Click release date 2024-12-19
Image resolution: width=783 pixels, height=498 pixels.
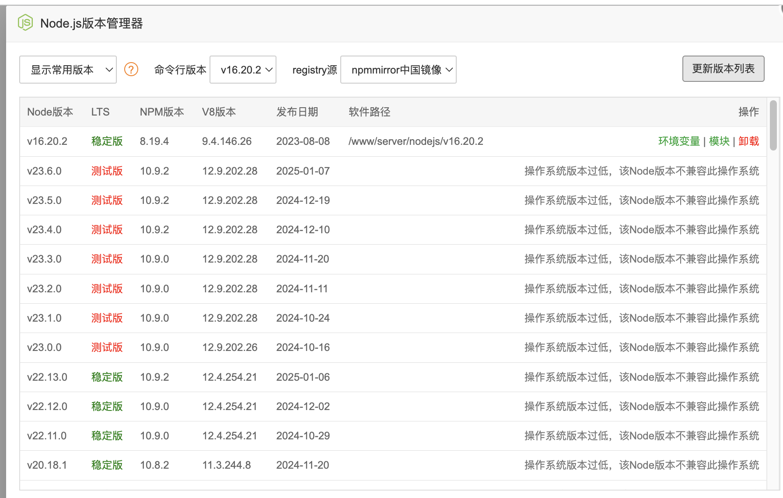[x=303, y=200]
